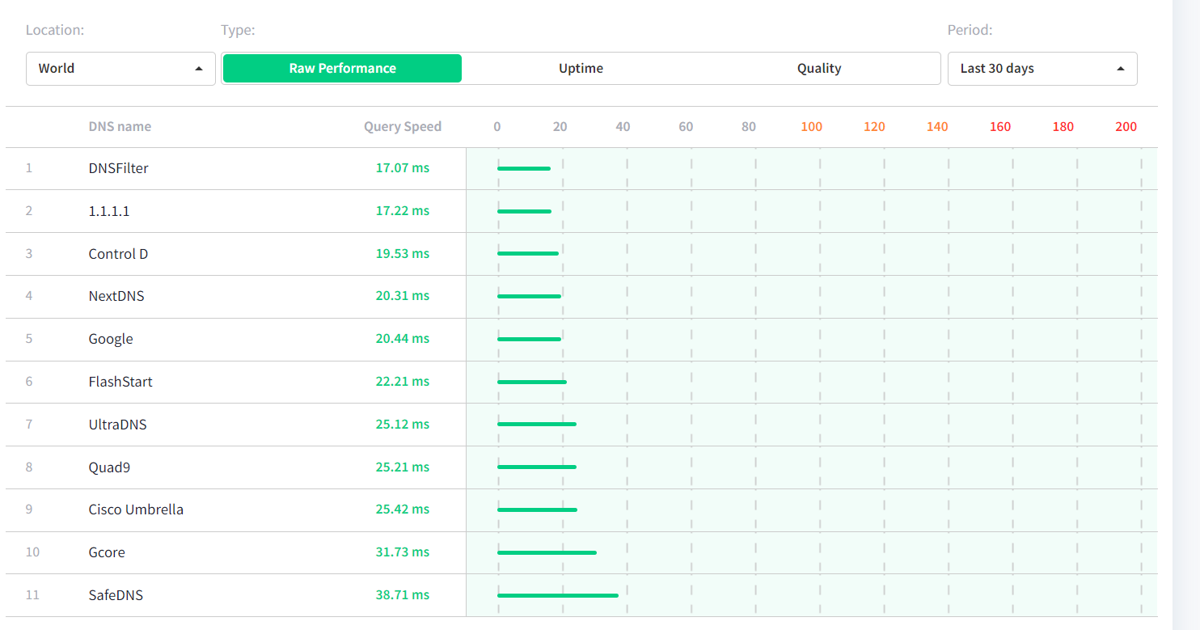Viewport: 1200px width, 630px height.
Task: Click the Google DNS name
Action: point(111,339)
